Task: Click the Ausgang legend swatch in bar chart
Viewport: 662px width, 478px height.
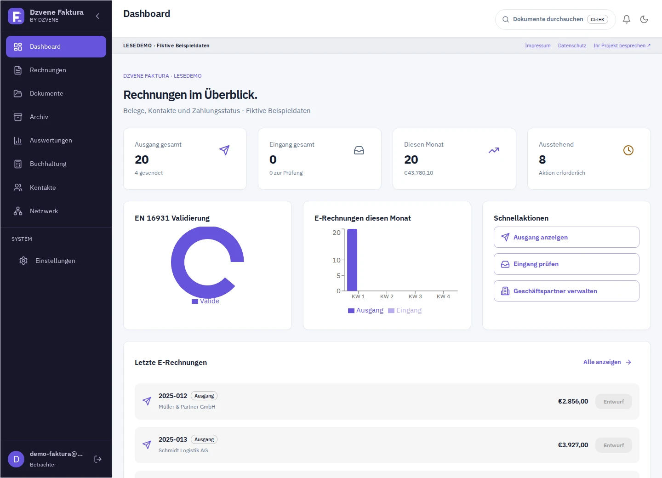Action: click(x=351, y=311)
